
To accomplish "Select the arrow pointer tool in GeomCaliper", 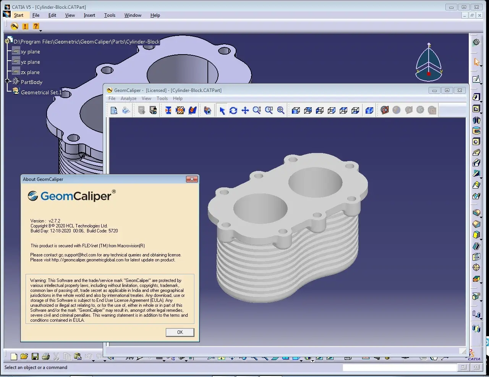I will [x=222, y=110].
